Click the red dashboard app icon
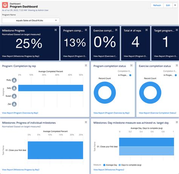The height and width of the screenshot is (174, 179). pyautogui.click(x=5, y=5)
